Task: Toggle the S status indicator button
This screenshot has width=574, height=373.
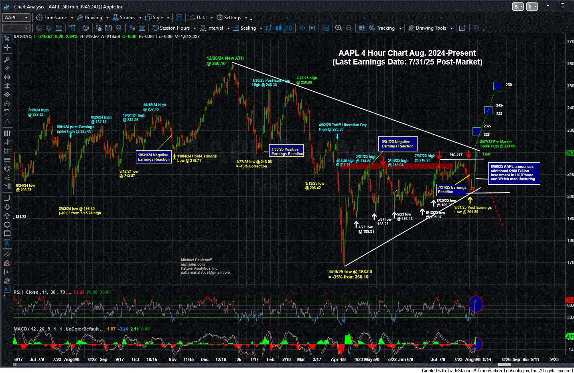Action: pyautogui.click(x=518, y=6)
